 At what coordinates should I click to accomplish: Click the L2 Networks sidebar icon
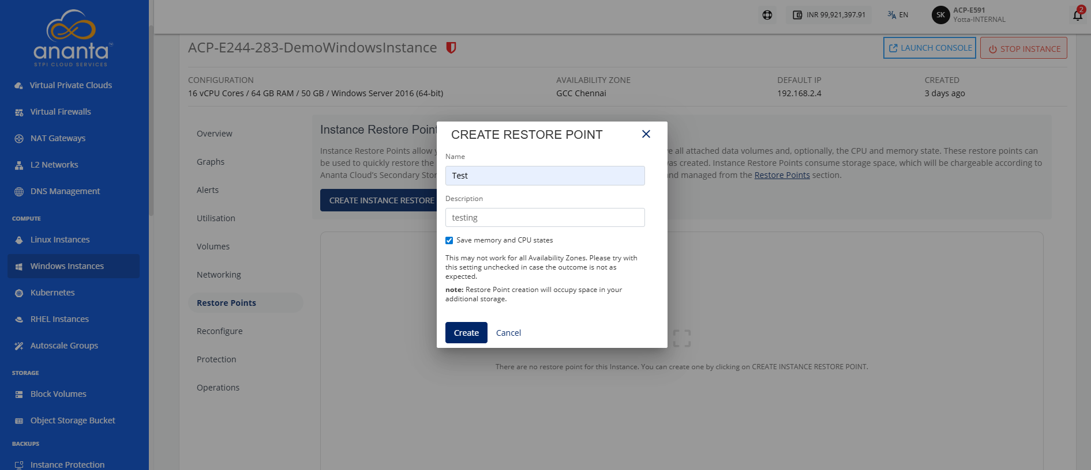pyautogui.click(x=19, y=165)
